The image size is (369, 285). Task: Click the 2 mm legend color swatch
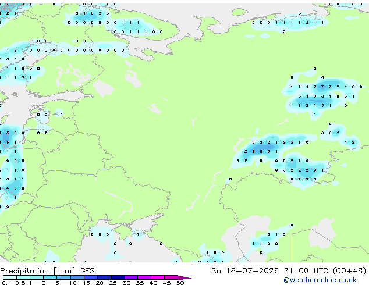[x=50, y=277]
